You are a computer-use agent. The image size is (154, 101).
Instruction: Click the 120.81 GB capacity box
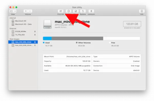click(x=132, y=24)
